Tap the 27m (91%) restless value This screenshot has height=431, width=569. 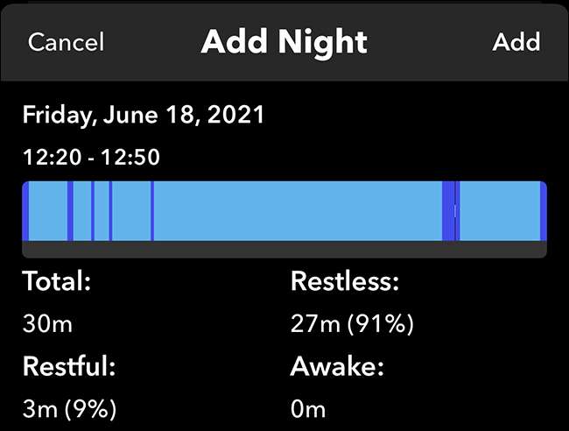tap(351, 324)
